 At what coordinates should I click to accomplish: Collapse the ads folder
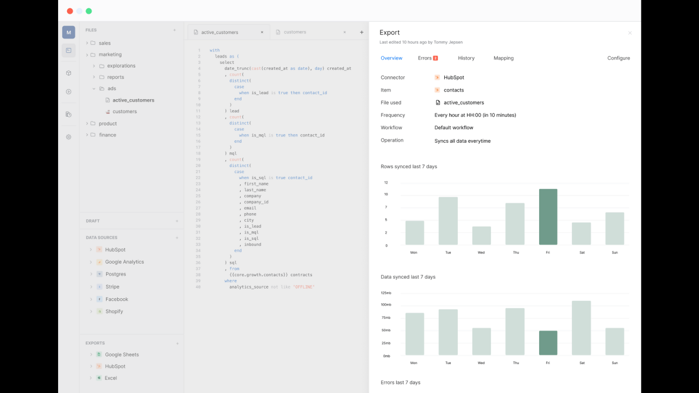tap(94, 89)
